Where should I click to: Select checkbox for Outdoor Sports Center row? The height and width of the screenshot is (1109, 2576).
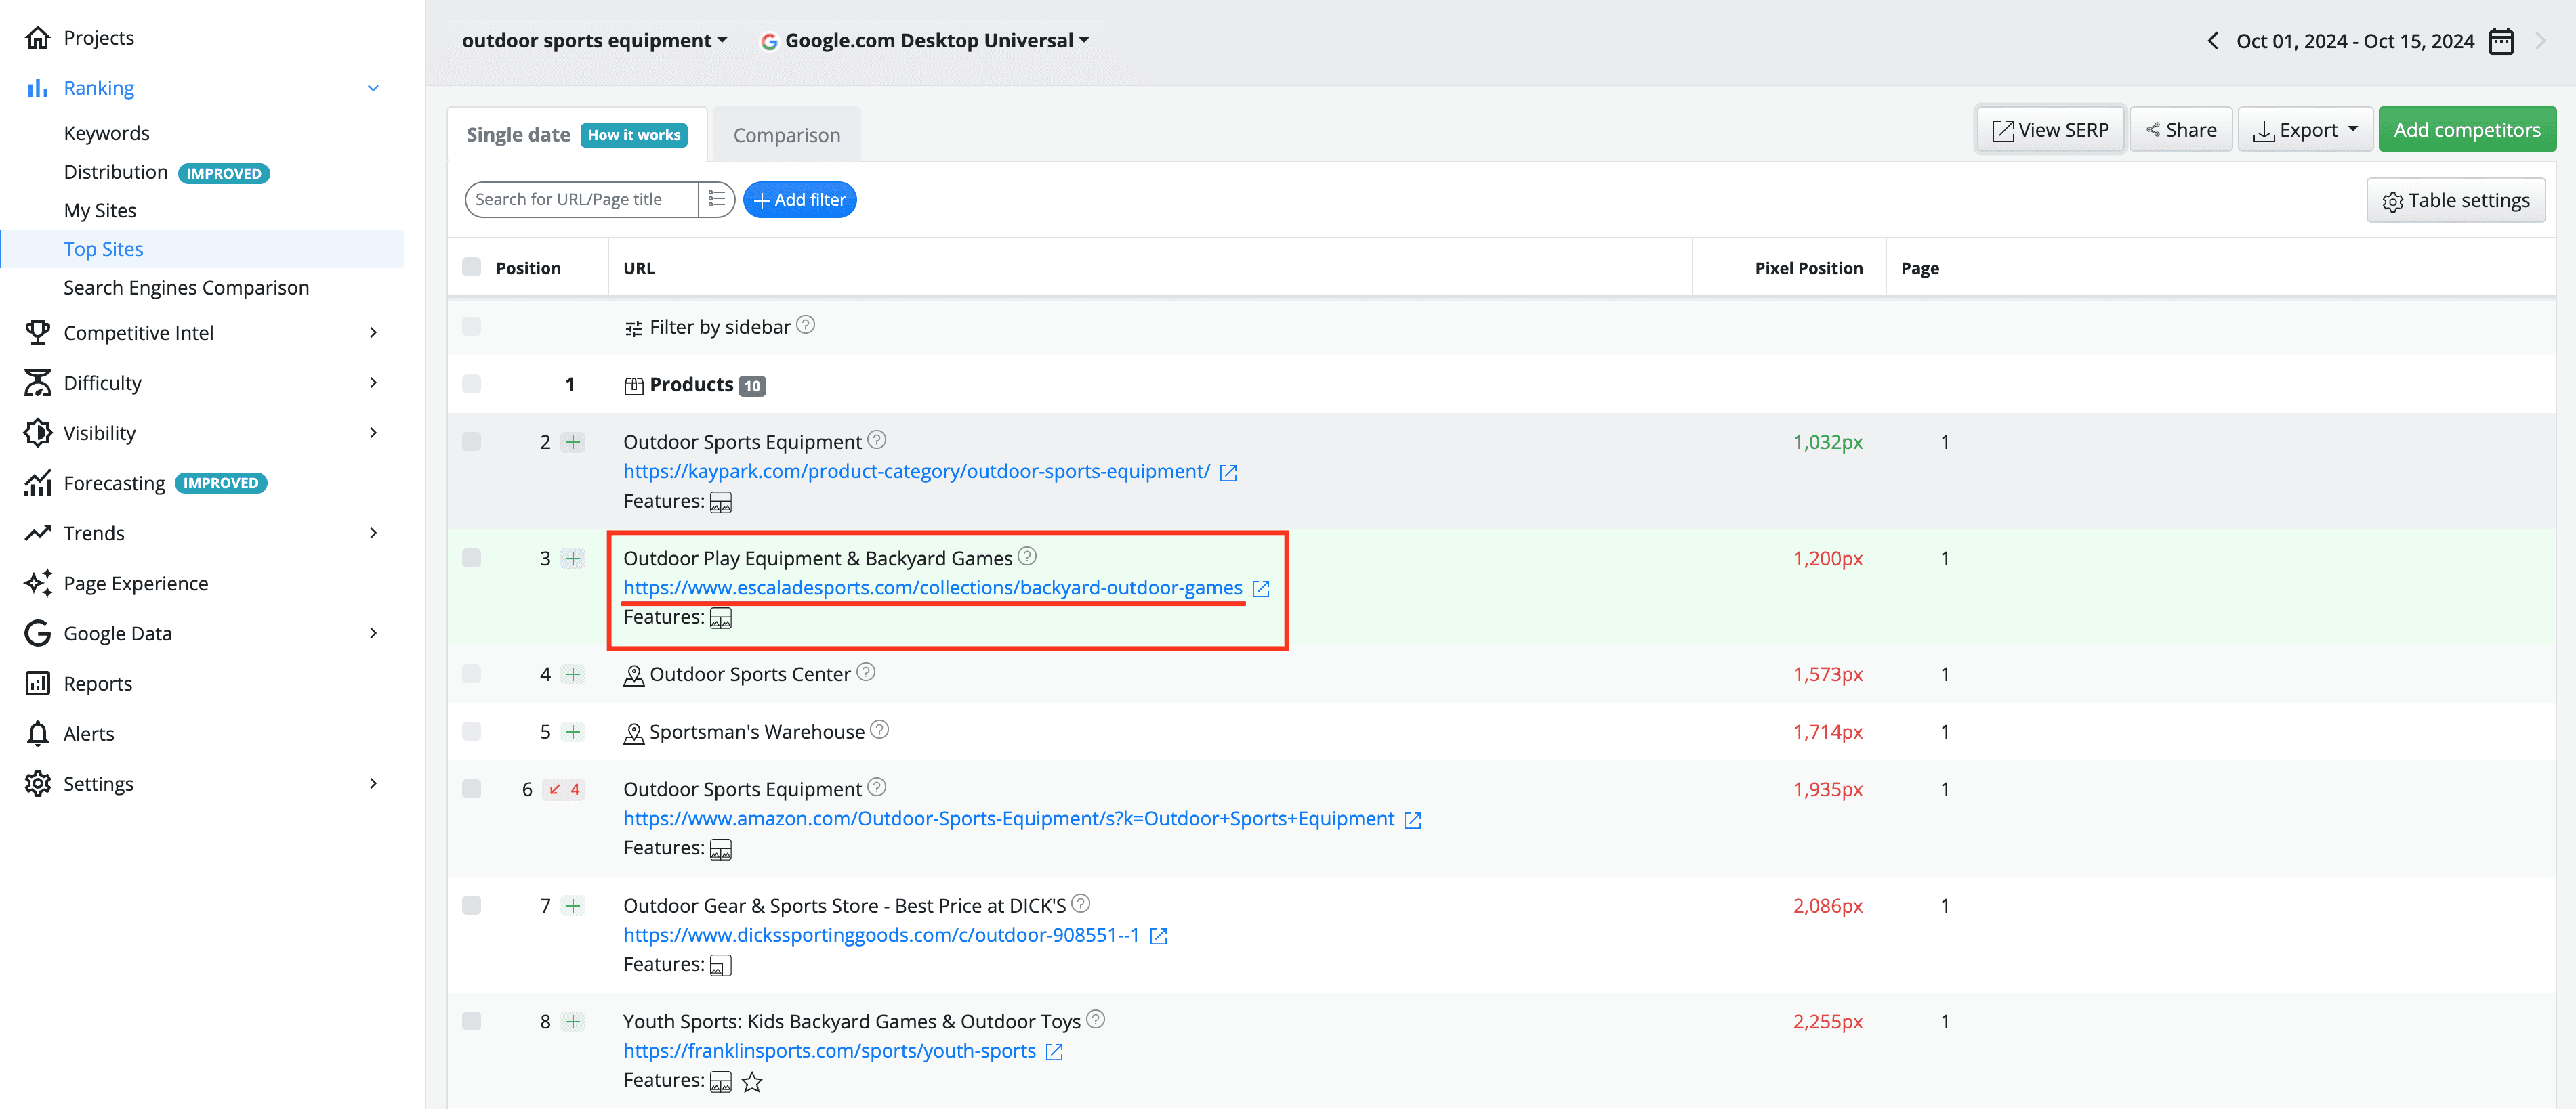coord(472,674)
